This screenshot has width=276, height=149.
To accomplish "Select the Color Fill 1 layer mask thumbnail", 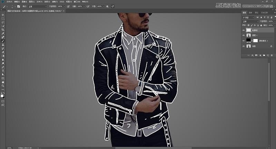I will pos(255,41).
